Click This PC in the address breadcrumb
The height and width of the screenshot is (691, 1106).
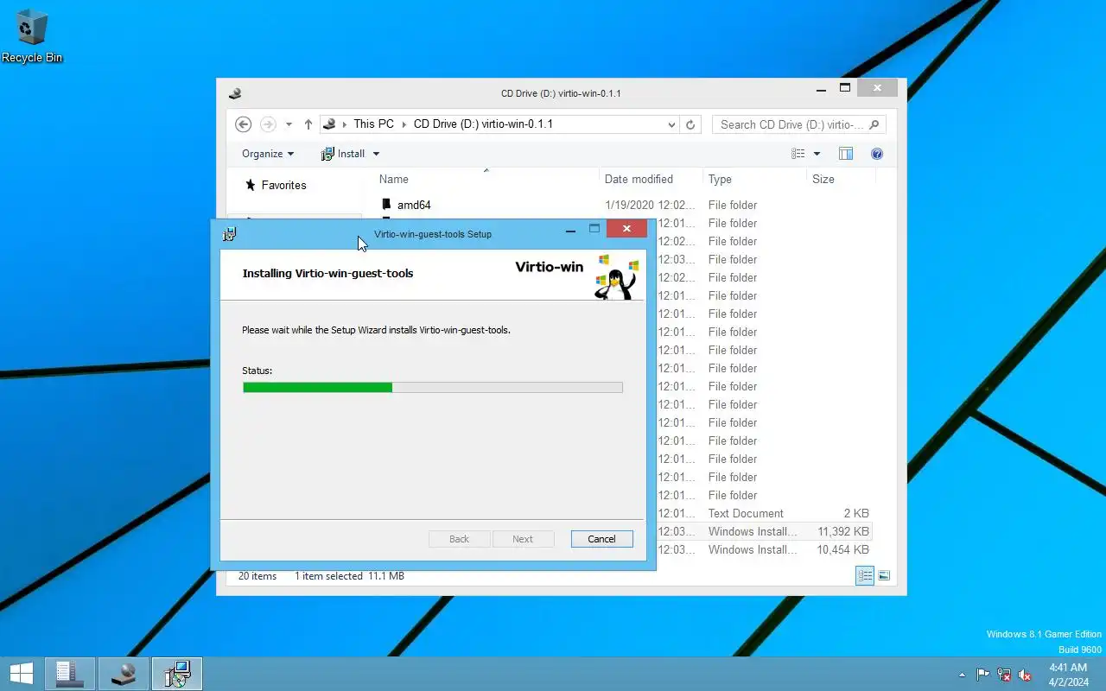373,124
